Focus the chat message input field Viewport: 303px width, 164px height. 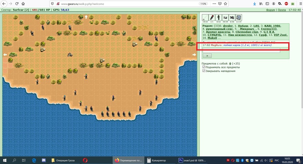241,51
